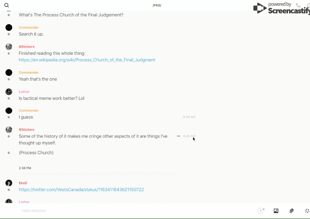Click the 9:49 AM timestamp beside "I guess"

tap(189, 117)
